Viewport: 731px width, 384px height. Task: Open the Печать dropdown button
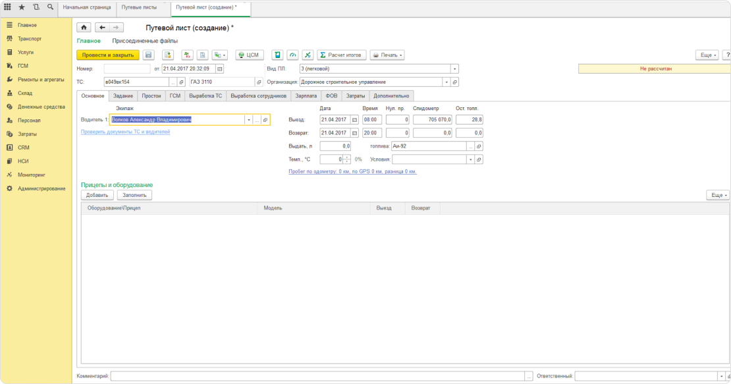[x=387, y=55]
